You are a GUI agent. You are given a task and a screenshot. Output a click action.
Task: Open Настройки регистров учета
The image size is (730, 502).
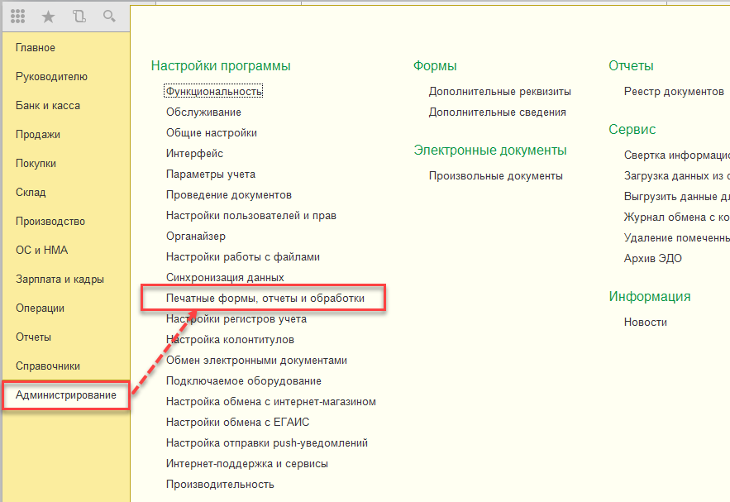point(236,319)
